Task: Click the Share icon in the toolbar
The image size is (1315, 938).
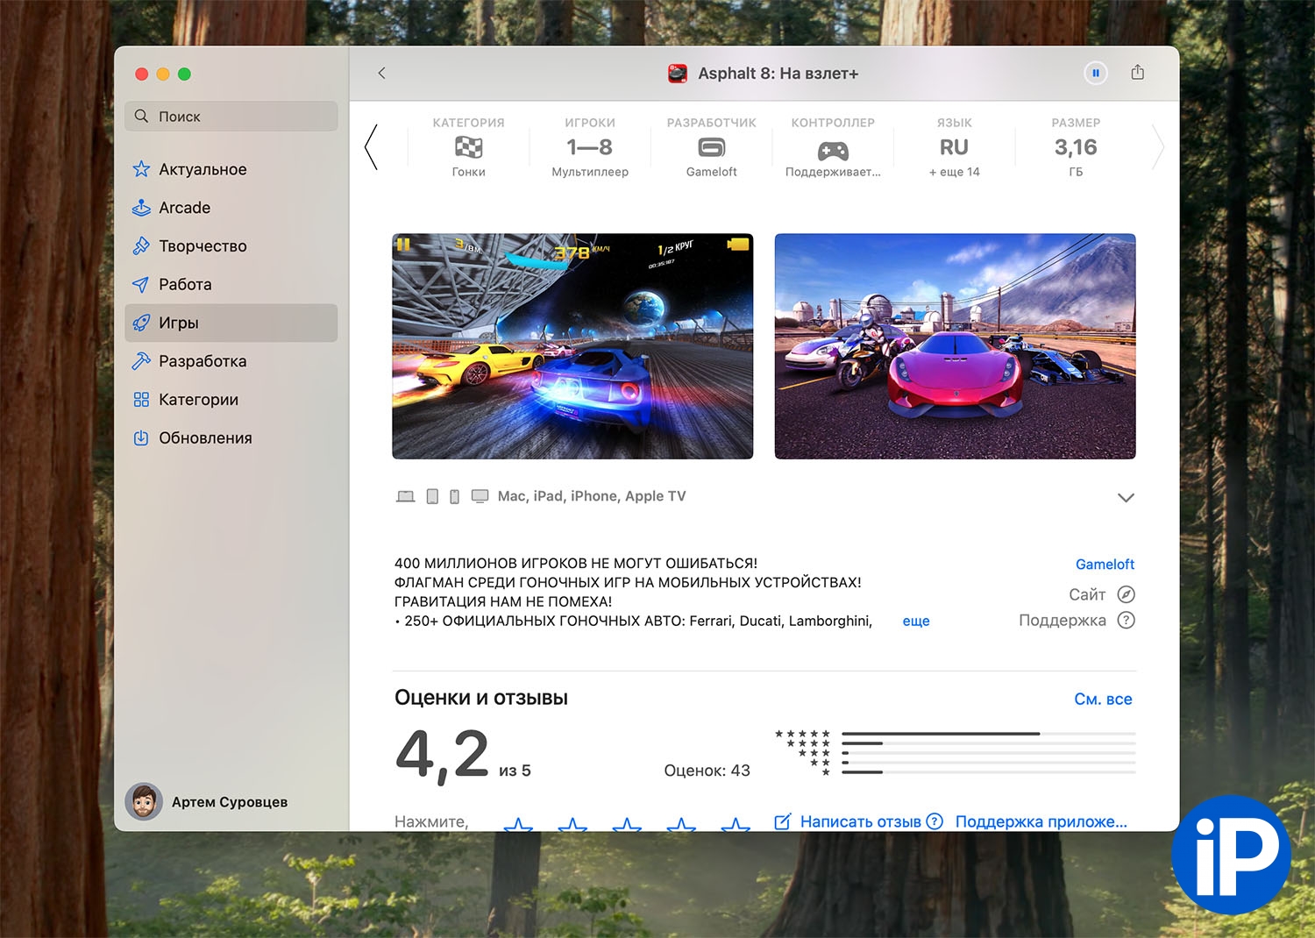Action: pyautogui.click(x=1138, y=73)
